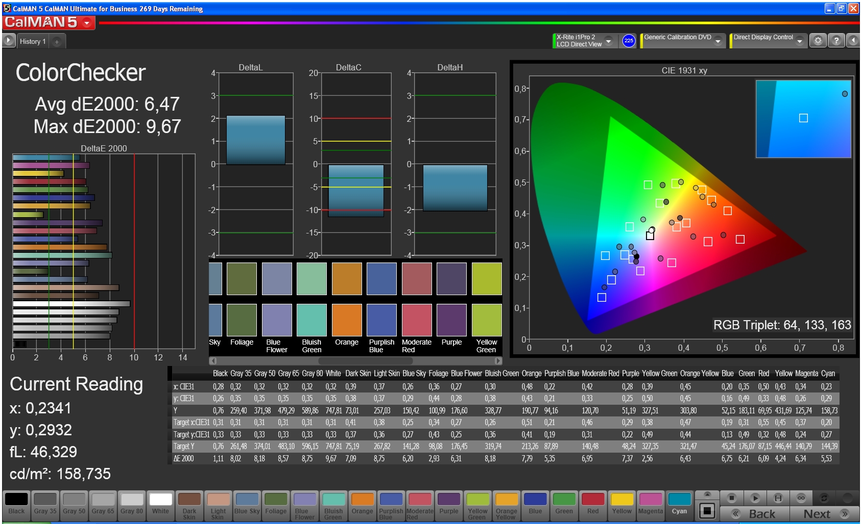
Task: Click the Orange actual swatch above label
Action: click(347, 320)
